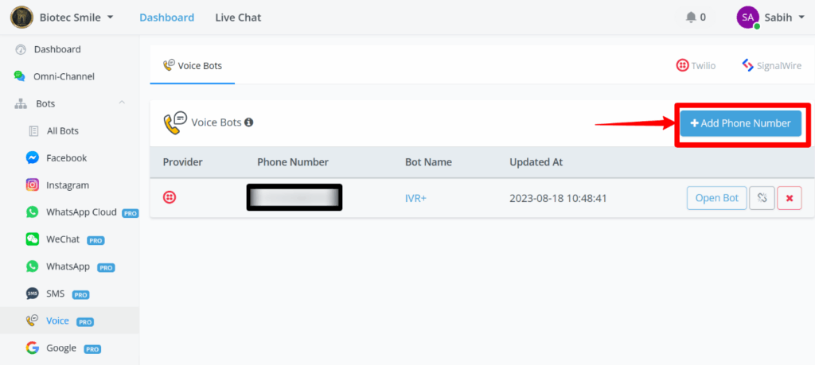The width and height of the screenshot is (815, 365).
Task: Open Instagram bots from sidebar
Action: click(67, 184)
